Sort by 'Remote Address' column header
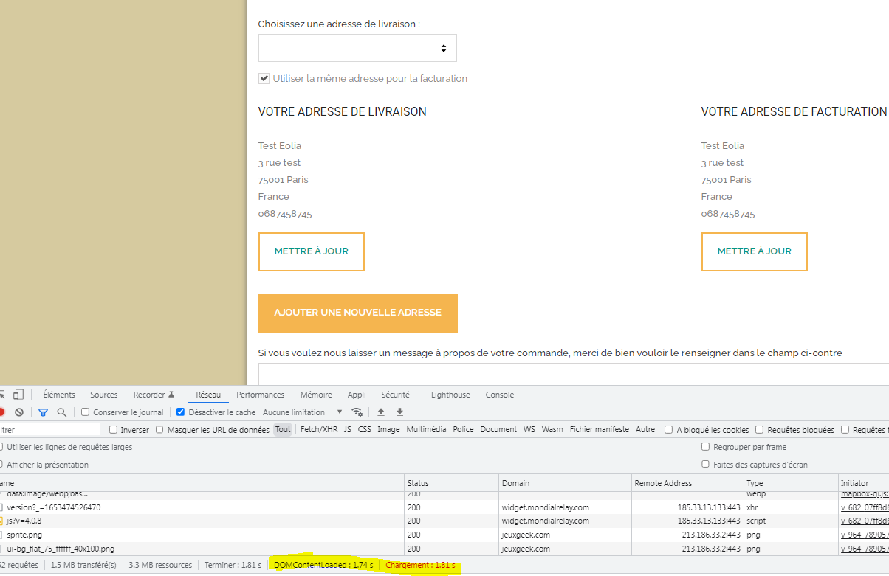Image resolution: width=889 pixels, height=576 pixels. 688,483
